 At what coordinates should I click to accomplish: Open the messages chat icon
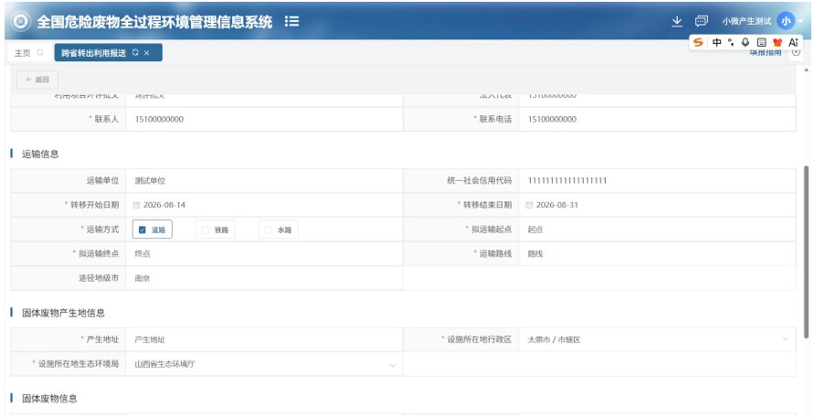pos(702,21)
